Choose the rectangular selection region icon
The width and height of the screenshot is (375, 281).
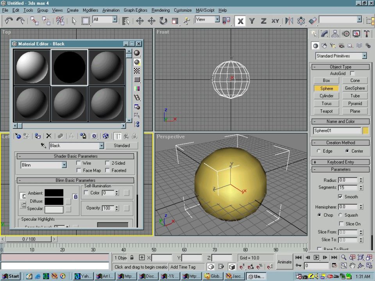click(86, 21)
